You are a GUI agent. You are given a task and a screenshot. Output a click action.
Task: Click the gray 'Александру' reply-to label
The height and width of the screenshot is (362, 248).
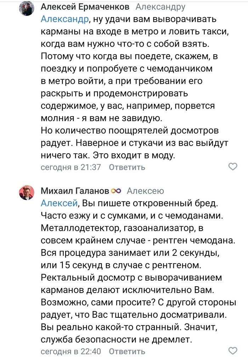coord(160,7)
